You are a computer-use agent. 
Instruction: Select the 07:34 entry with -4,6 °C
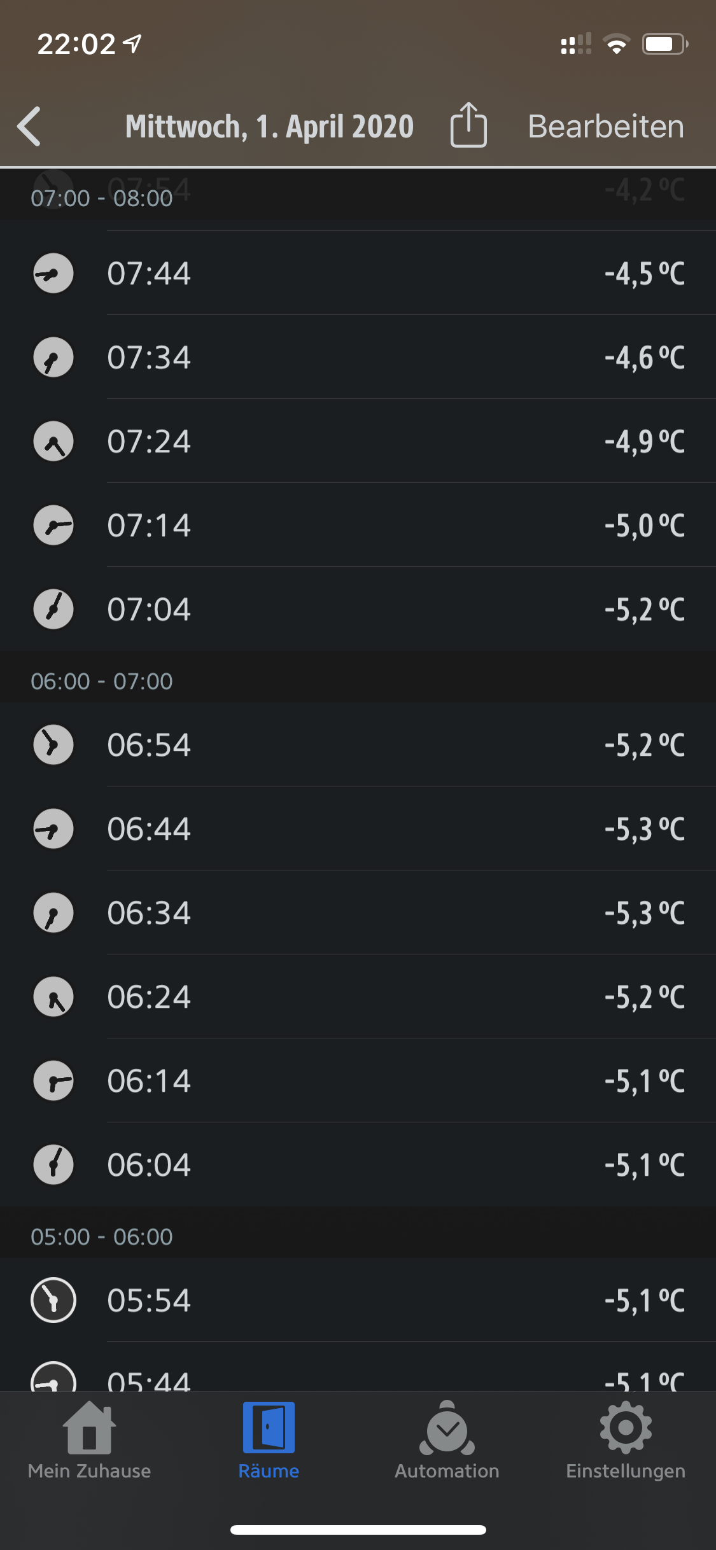click(382, 358)
